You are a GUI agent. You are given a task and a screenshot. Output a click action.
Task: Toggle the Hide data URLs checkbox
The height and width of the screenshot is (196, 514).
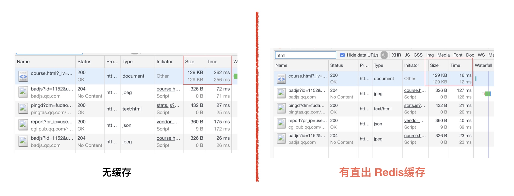tap(342, 55)
